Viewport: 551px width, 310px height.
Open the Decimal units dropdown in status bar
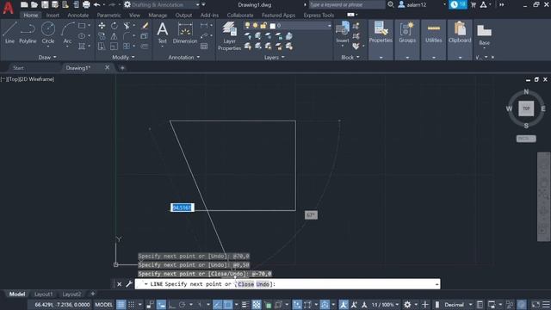(x=458, y=304)
